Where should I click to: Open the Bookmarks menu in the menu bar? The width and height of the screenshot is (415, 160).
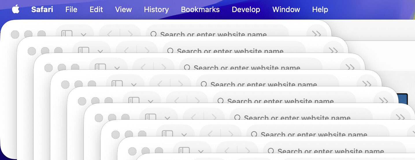click(x=200, y=9)
